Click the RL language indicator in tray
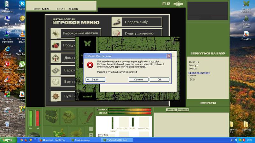This screenshot has width=255, height=143. pyautogui.click(x=232, y=140)
